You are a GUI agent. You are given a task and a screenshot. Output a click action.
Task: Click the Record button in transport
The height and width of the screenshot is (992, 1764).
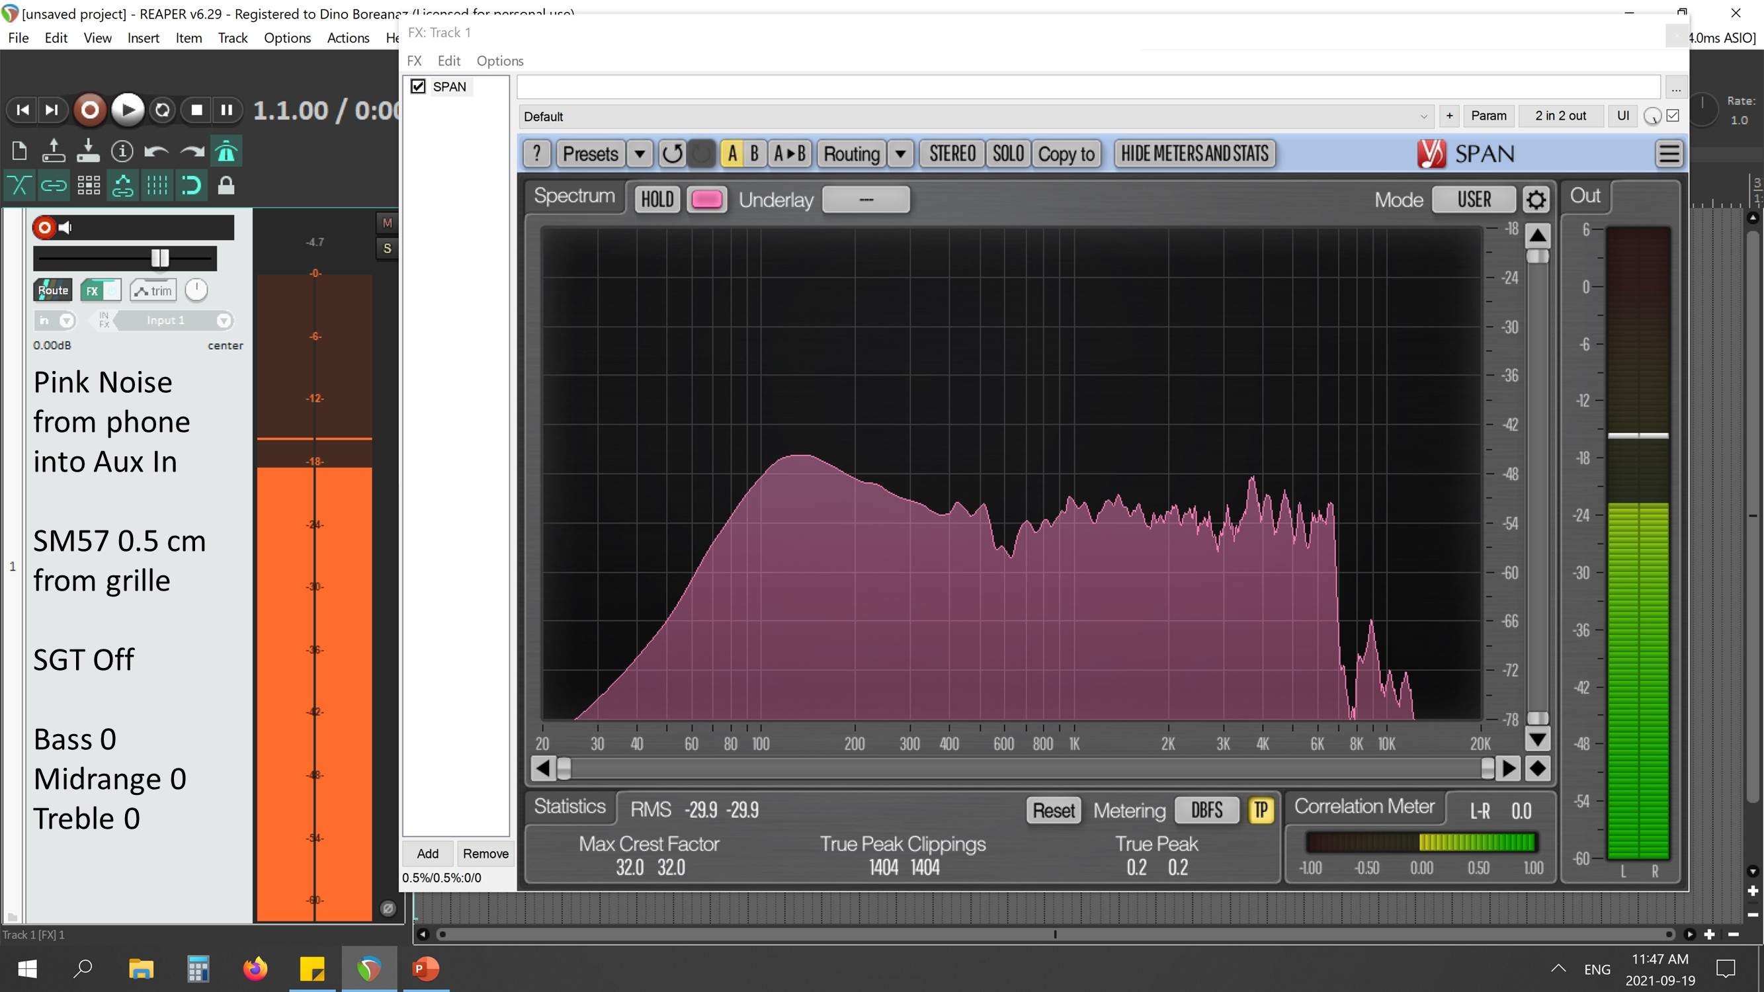[x=89, y=110]
